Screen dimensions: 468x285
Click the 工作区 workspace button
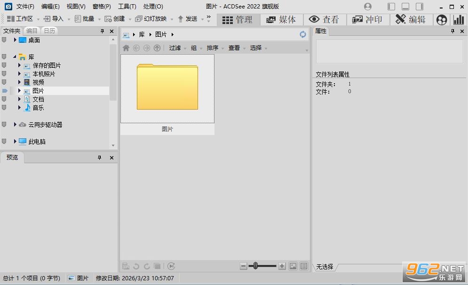coord(20,19)
